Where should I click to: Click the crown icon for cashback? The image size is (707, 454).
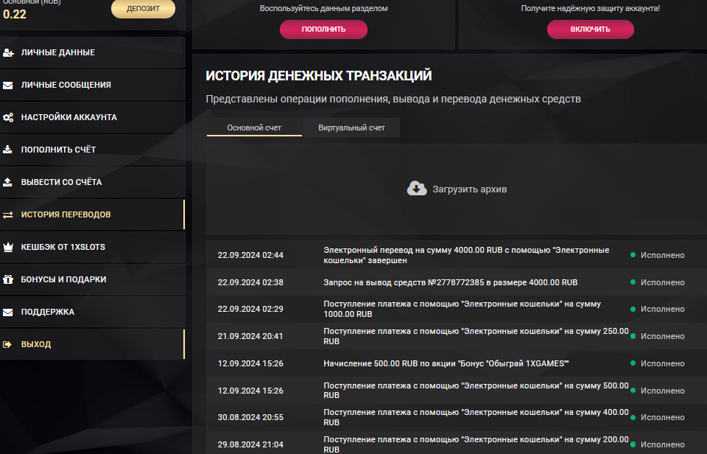pyautogui.click(x=8, y=247)
